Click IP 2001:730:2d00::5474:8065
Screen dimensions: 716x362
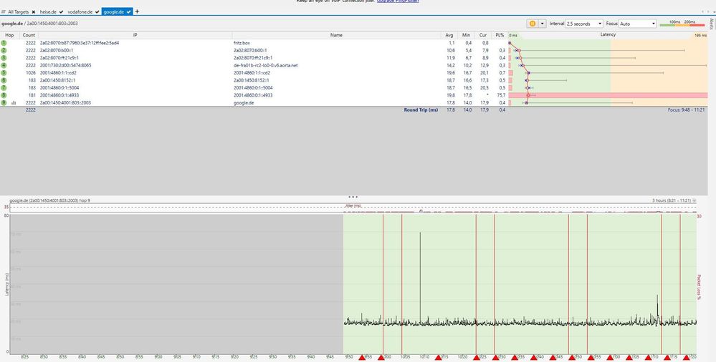point(65,65)
